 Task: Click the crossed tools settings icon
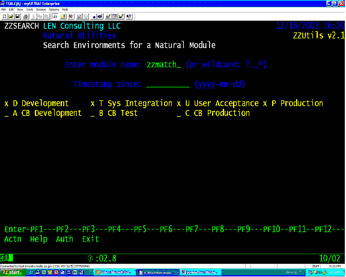71,16
